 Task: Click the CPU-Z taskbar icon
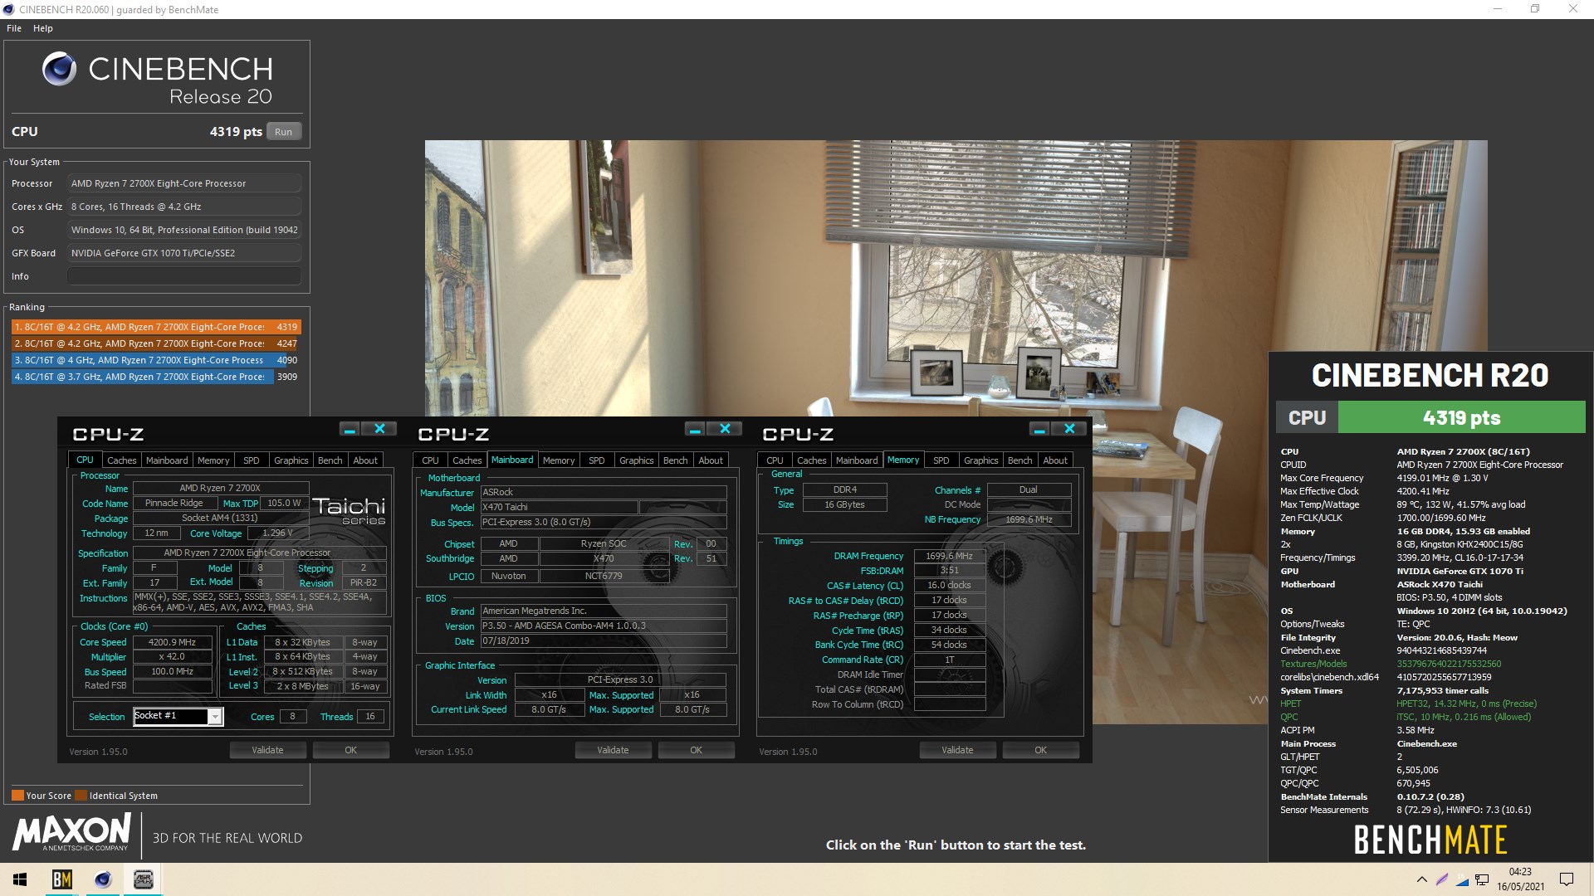click(143, 879)
